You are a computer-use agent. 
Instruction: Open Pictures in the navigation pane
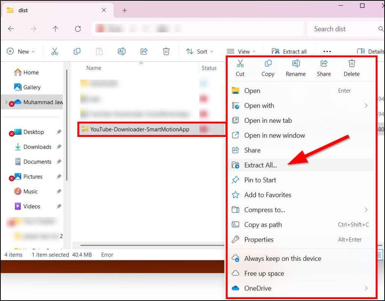pyautogui.click(x=28, y=177)
